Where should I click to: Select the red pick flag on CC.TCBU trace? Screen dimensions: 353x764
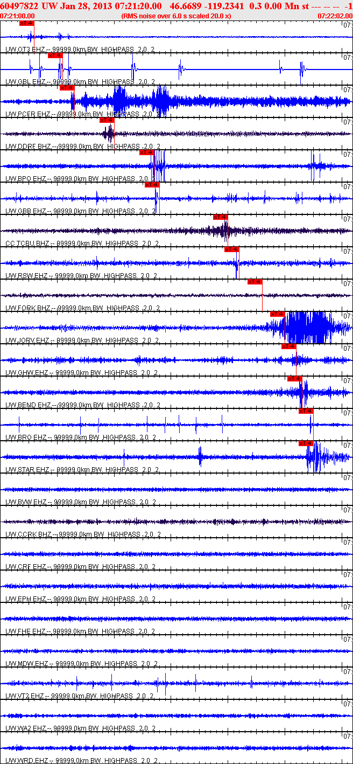(x=221, y=217)
